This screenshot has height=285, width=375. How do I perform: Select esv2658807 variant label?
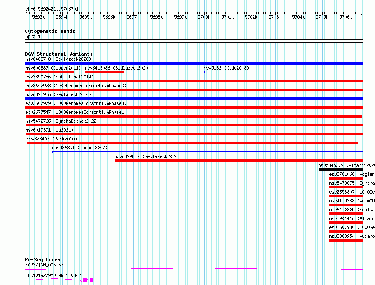[x=352, y=192]
